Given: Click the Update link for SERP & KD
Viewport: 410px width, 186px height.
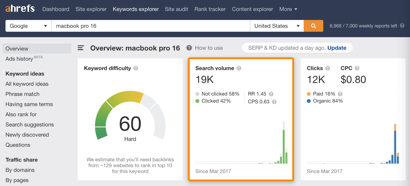Looking at the screenshot, I should (x=337, y=48).
